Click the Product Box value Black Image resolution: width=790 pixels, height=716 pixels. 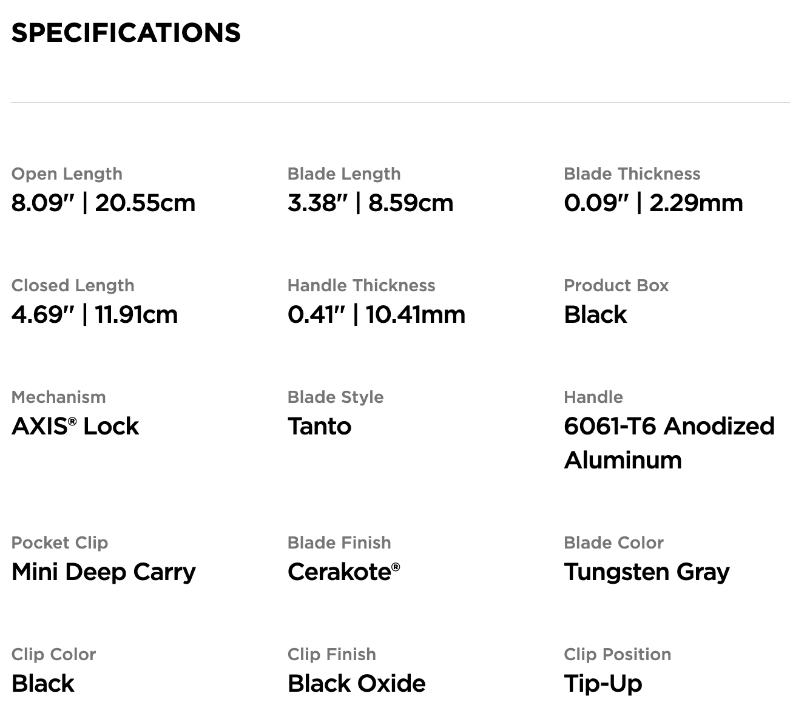[595, 314]
